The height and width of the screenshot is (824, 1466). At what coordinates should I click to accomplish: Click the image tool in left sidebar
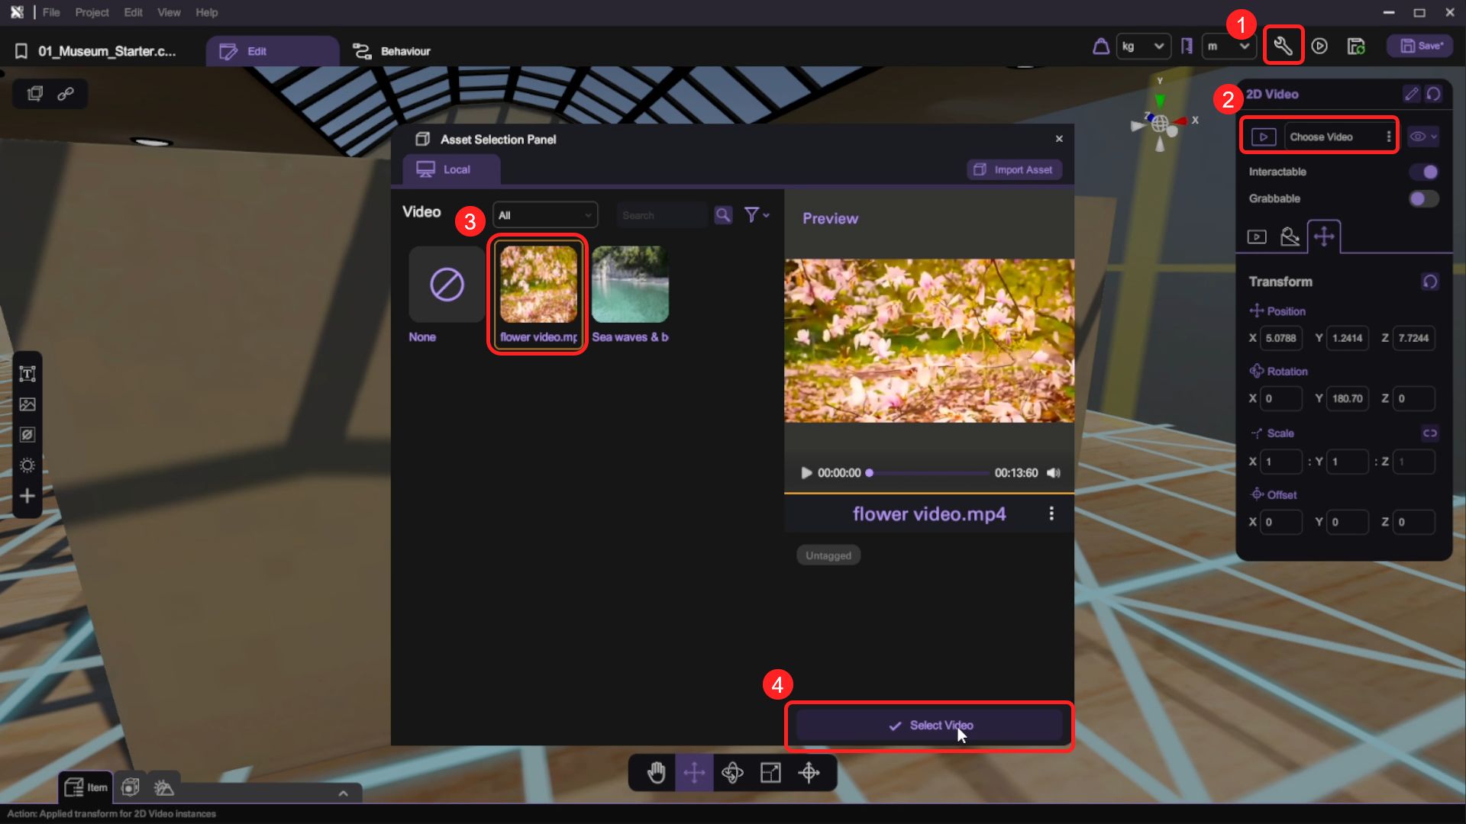(x=27, y=404)
